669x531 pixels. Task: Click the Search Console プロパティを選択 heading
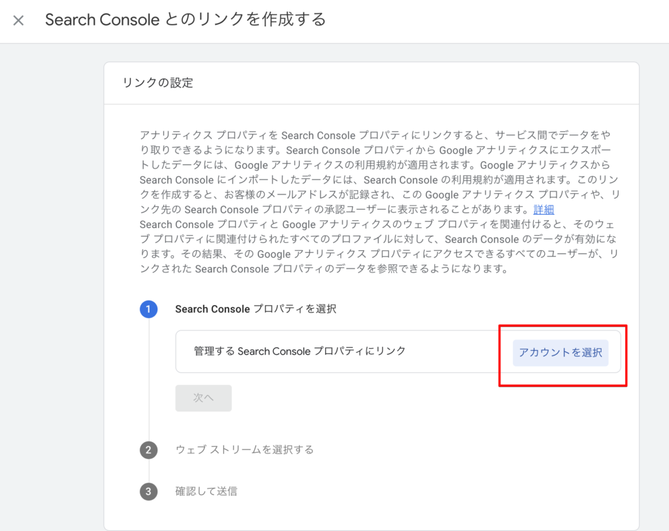(x=255, y=309)
